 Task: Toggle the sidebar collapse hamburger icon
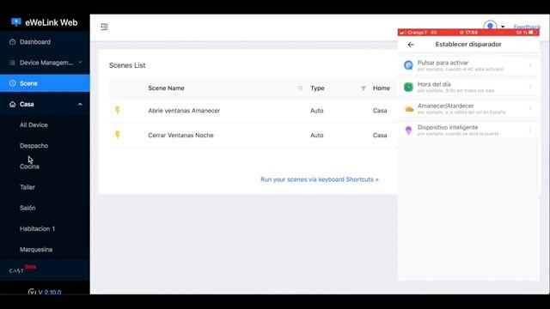pyautogui.click(x=104, y=27)
